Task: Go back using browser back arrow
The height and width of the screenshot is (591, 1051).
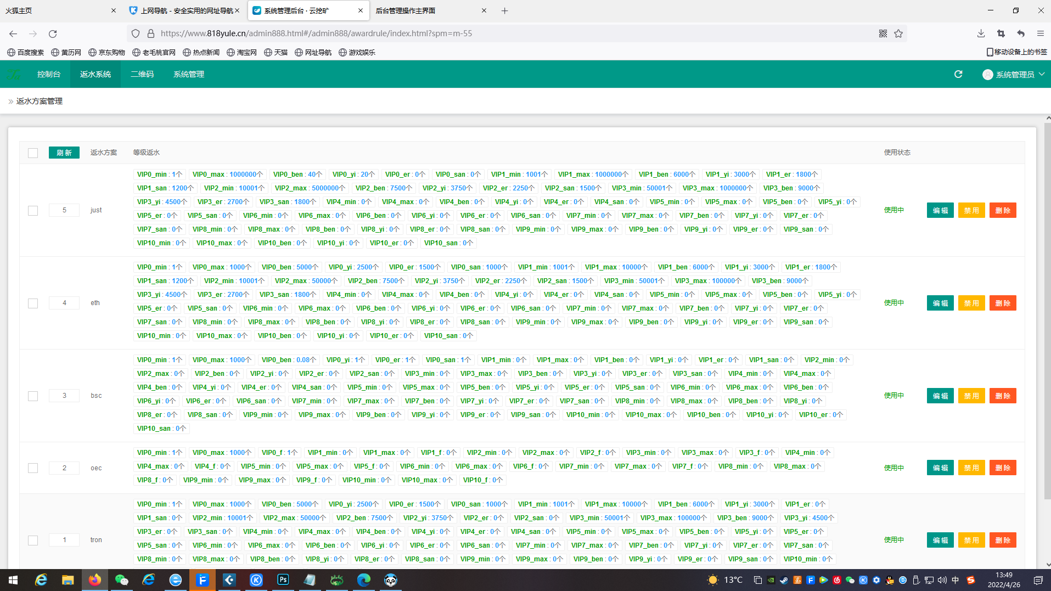Action: pyautogui.click(x=13, y=33)
